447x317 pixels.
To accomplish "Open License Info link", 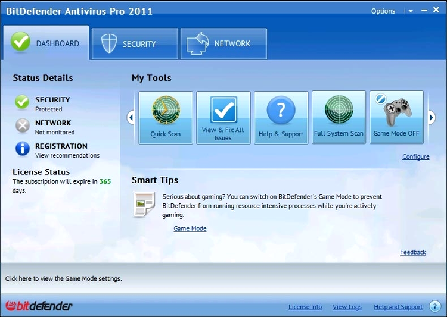I will 305,307.
